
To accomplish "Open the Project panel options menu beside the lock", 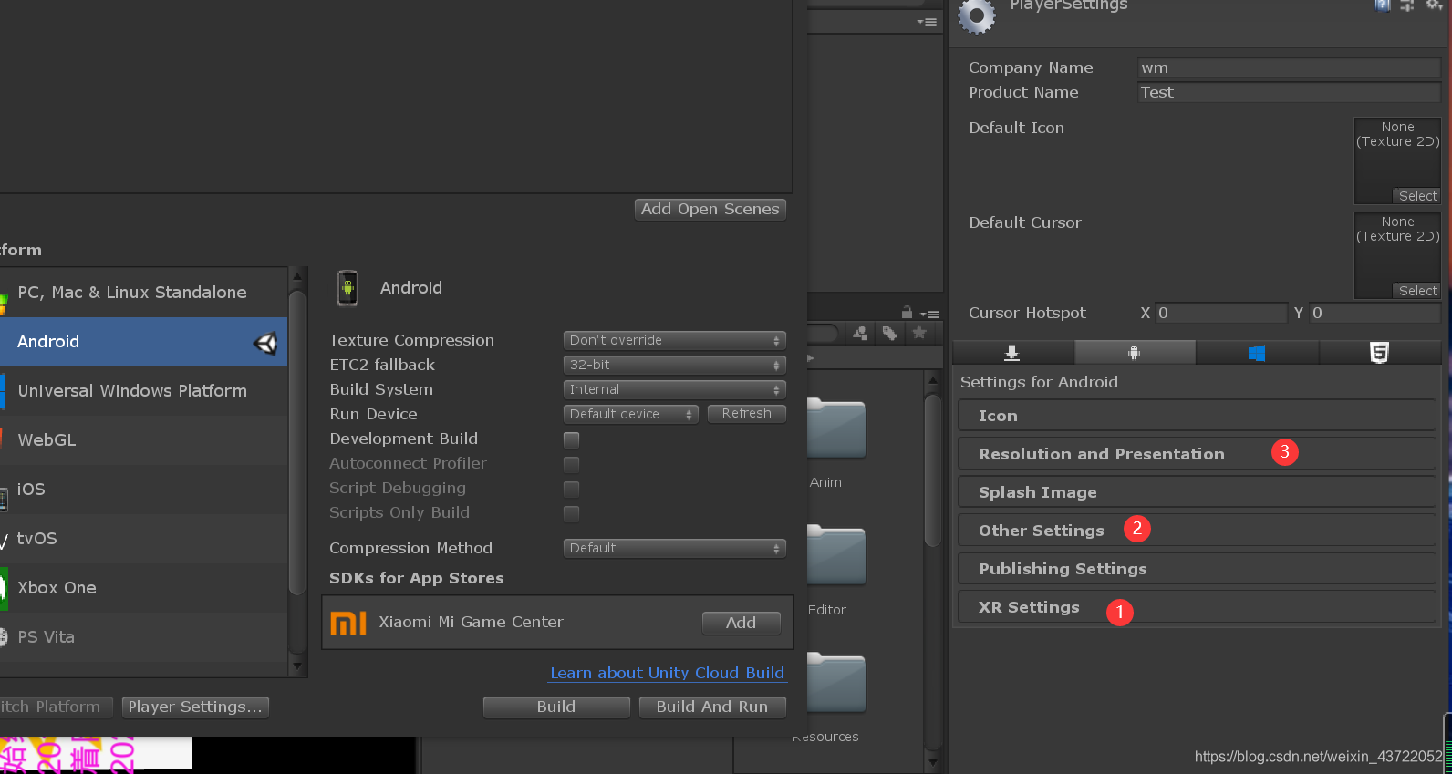I will [x=929, y=314].
